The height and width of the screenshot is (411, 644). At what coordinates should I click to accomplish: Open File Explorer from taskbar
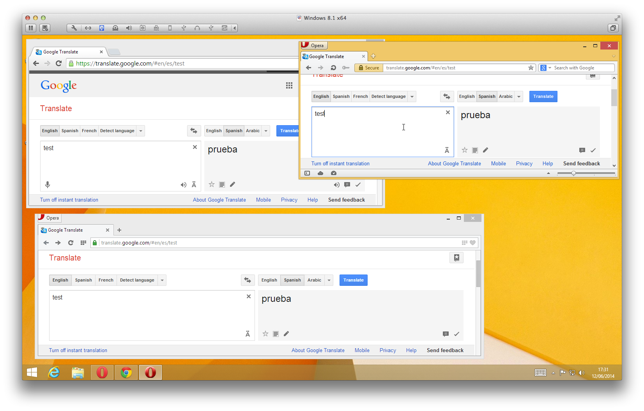click(x=78, y=373)
